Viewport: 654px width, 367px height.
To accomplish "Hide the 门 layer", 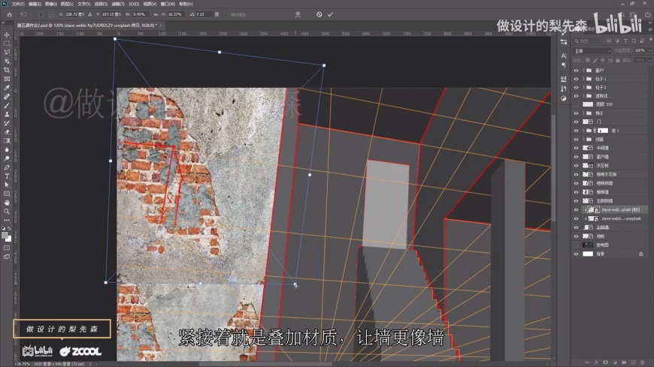I will tap(576, 122).
